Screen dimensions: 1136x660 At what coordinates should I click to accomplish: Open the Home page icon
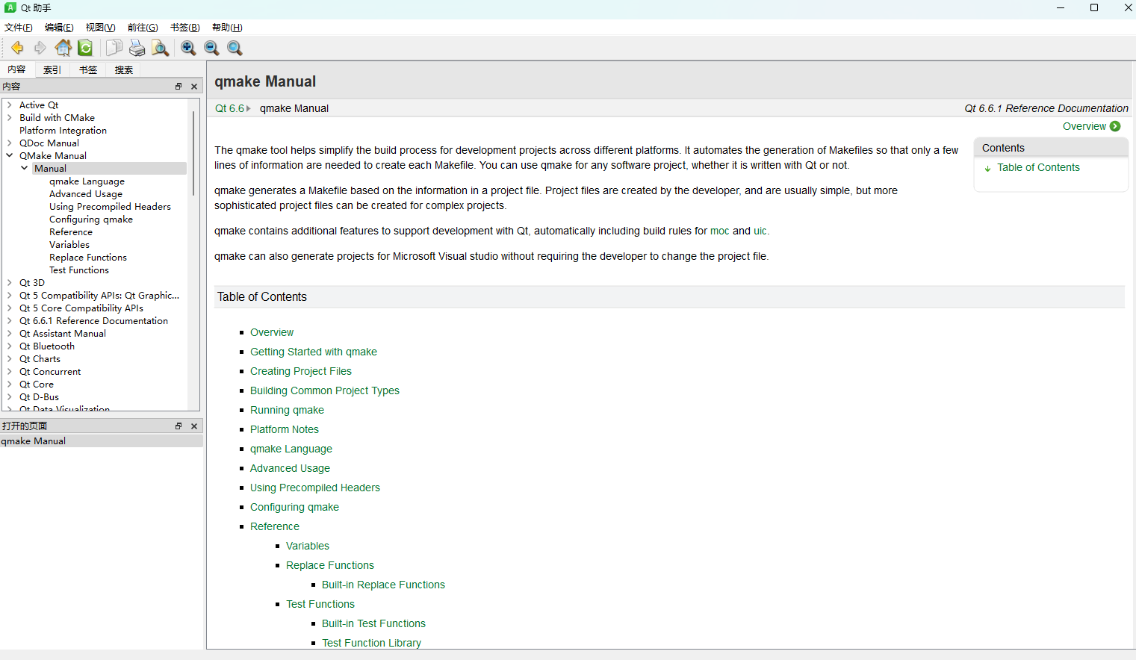pyautogui.click(x=63, y=48)
